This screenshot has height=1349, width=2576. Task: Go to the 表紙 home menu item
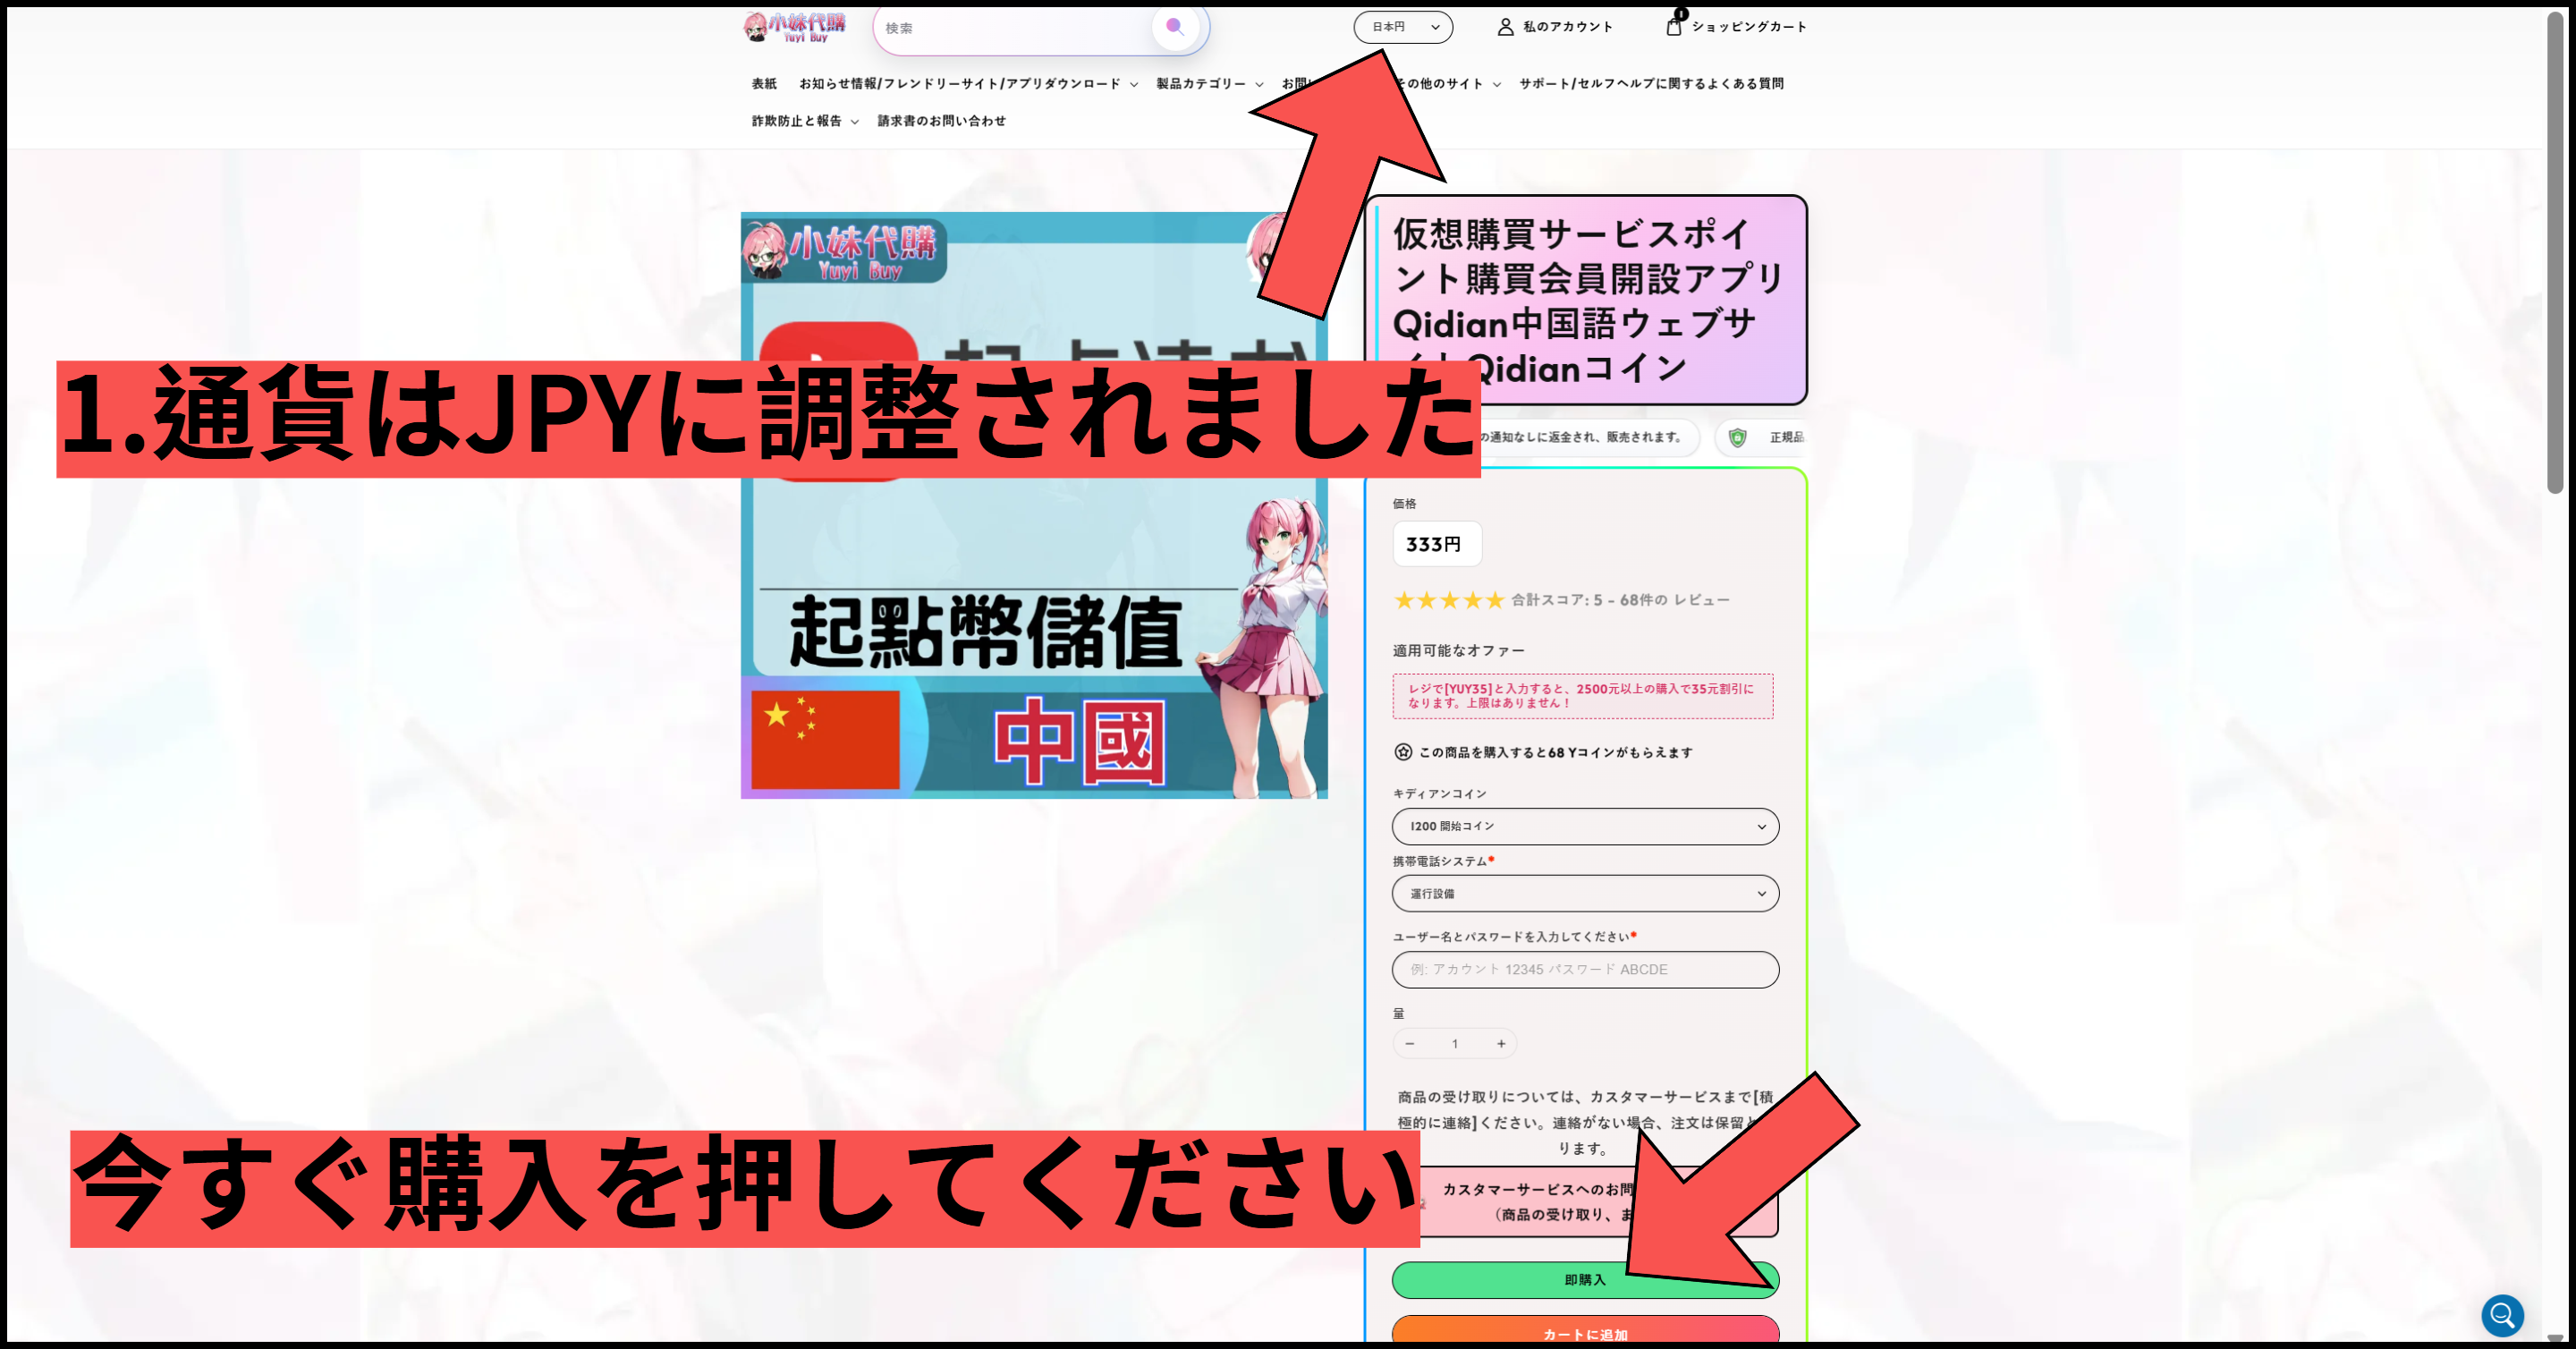point(764,84)
